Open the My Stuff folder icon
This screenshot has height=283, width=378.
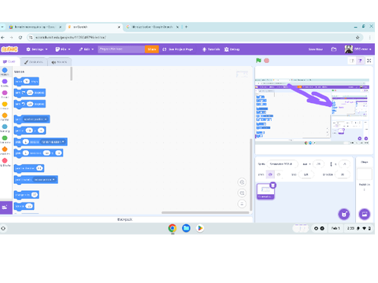click(334, 50)
